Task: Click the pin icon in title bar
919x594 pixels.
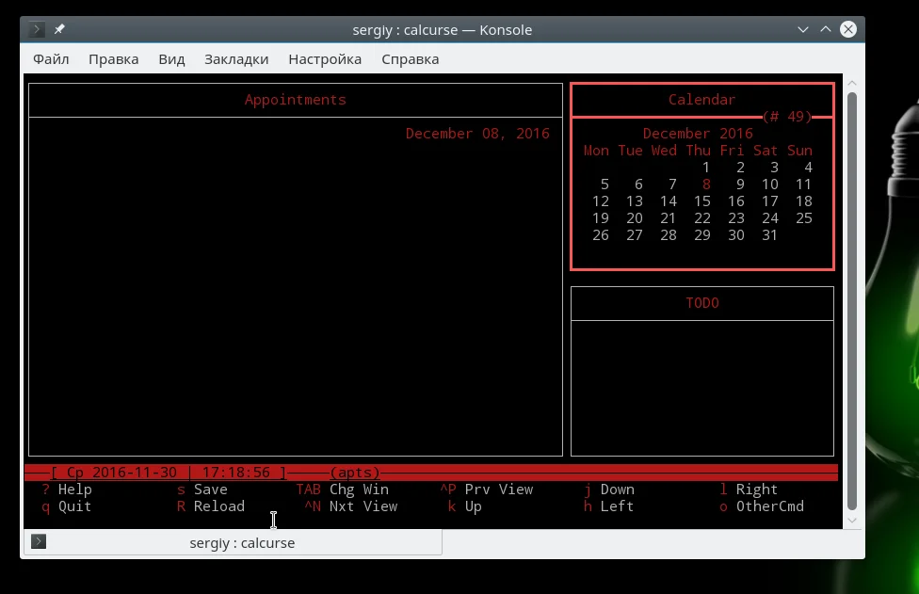Action: point(59,29)
